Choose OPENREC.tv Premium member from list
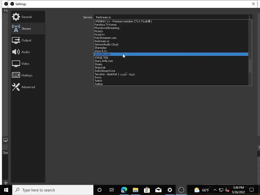The width and height of the screenshot is (260, 195). (171, 21)
